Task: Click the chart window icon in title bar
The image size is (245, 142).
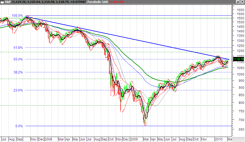Action: [x=2, y=2]
